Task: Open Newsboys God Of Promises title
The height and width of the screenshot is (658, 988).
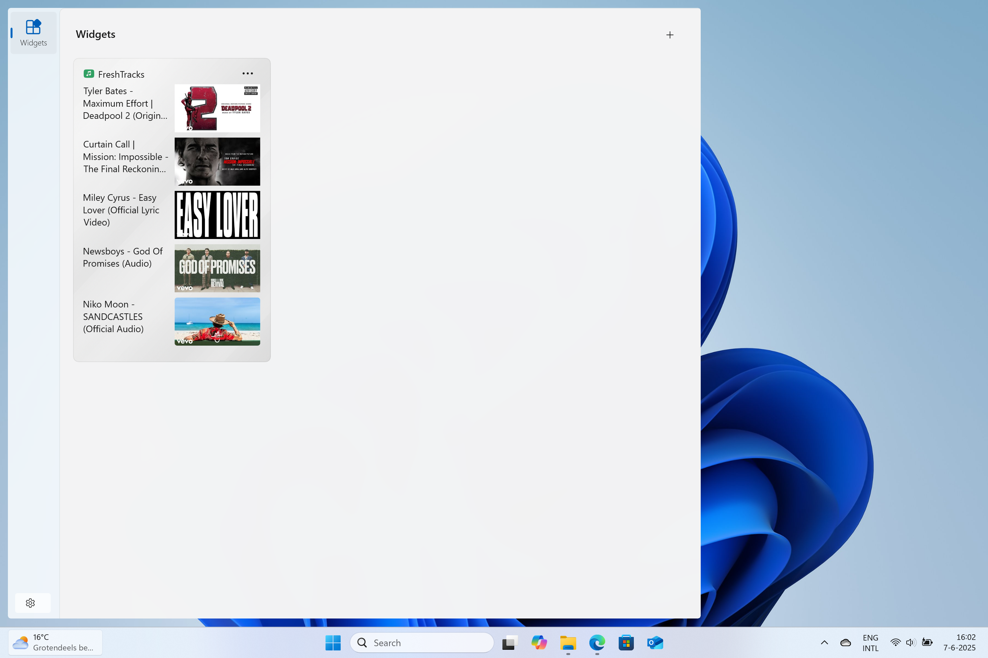Action: pos(123,257)
